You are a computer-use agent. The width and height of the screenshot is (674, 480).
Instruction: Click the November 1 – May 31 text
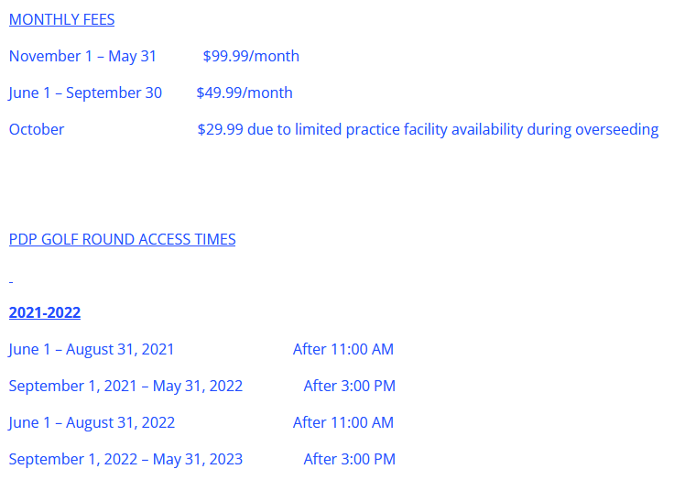point(82,57)
